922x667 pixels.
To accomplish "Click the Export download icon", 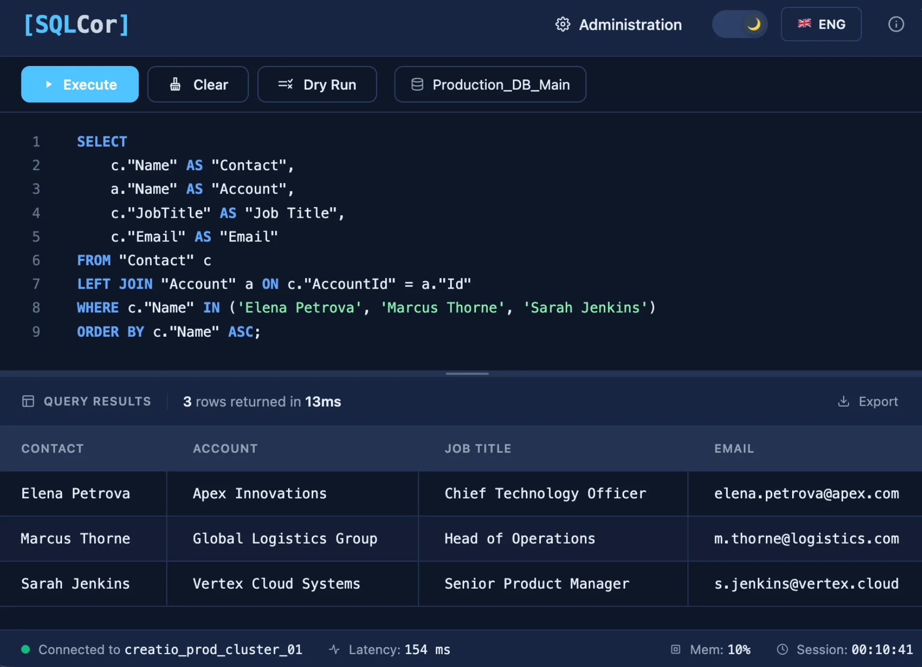I will [843, 401].
